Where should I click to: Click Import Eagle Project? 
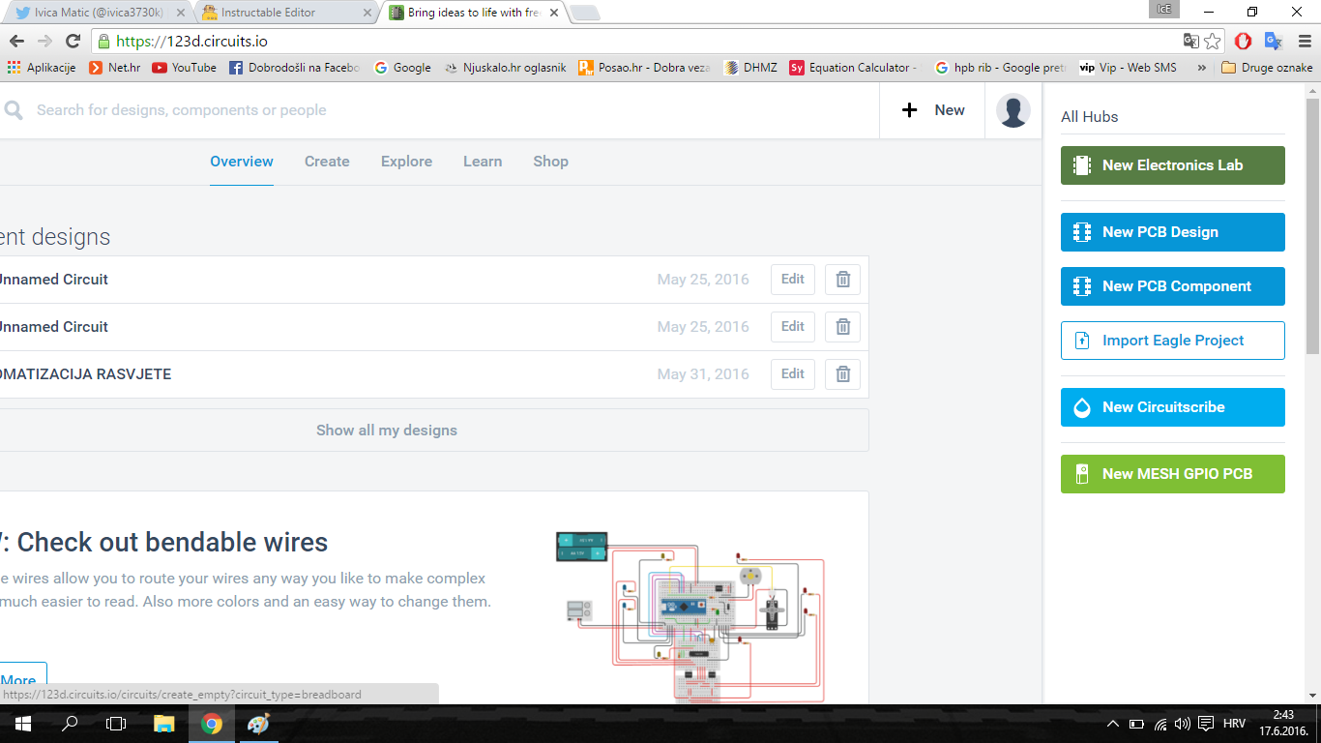click(1173, 341)
